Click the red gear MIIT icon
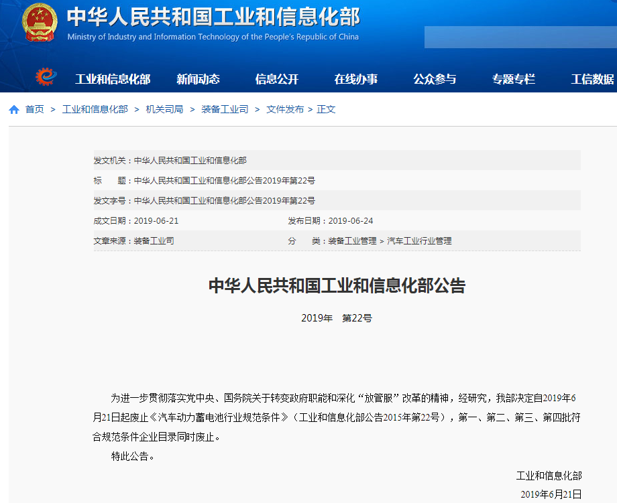The width and height of the screenshot is (617, 503). click(x=46, y=76)
